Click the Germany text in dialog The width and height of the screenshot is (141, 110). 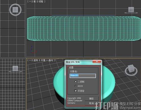(71, 103)
